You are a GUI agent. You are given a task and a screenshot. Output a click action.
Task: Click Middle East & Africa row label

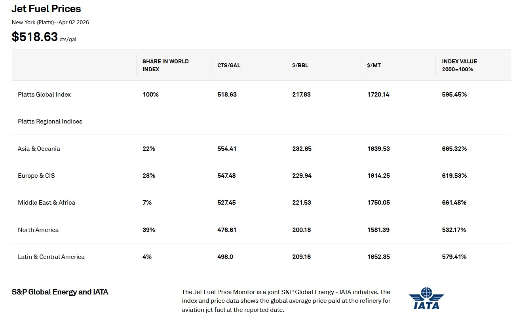pos(46,203)
